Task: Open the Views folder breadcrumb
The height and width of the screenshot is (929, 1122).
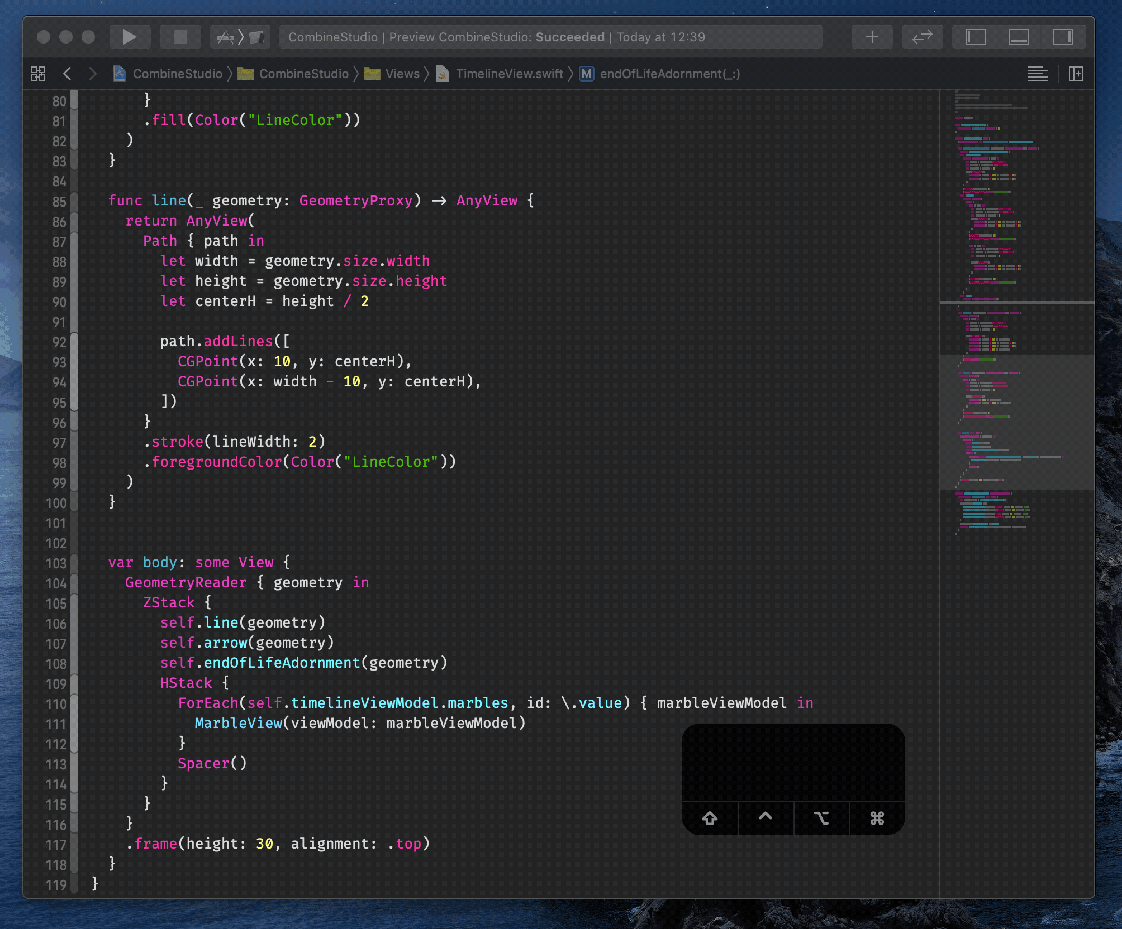Action: tap(402, 74)
